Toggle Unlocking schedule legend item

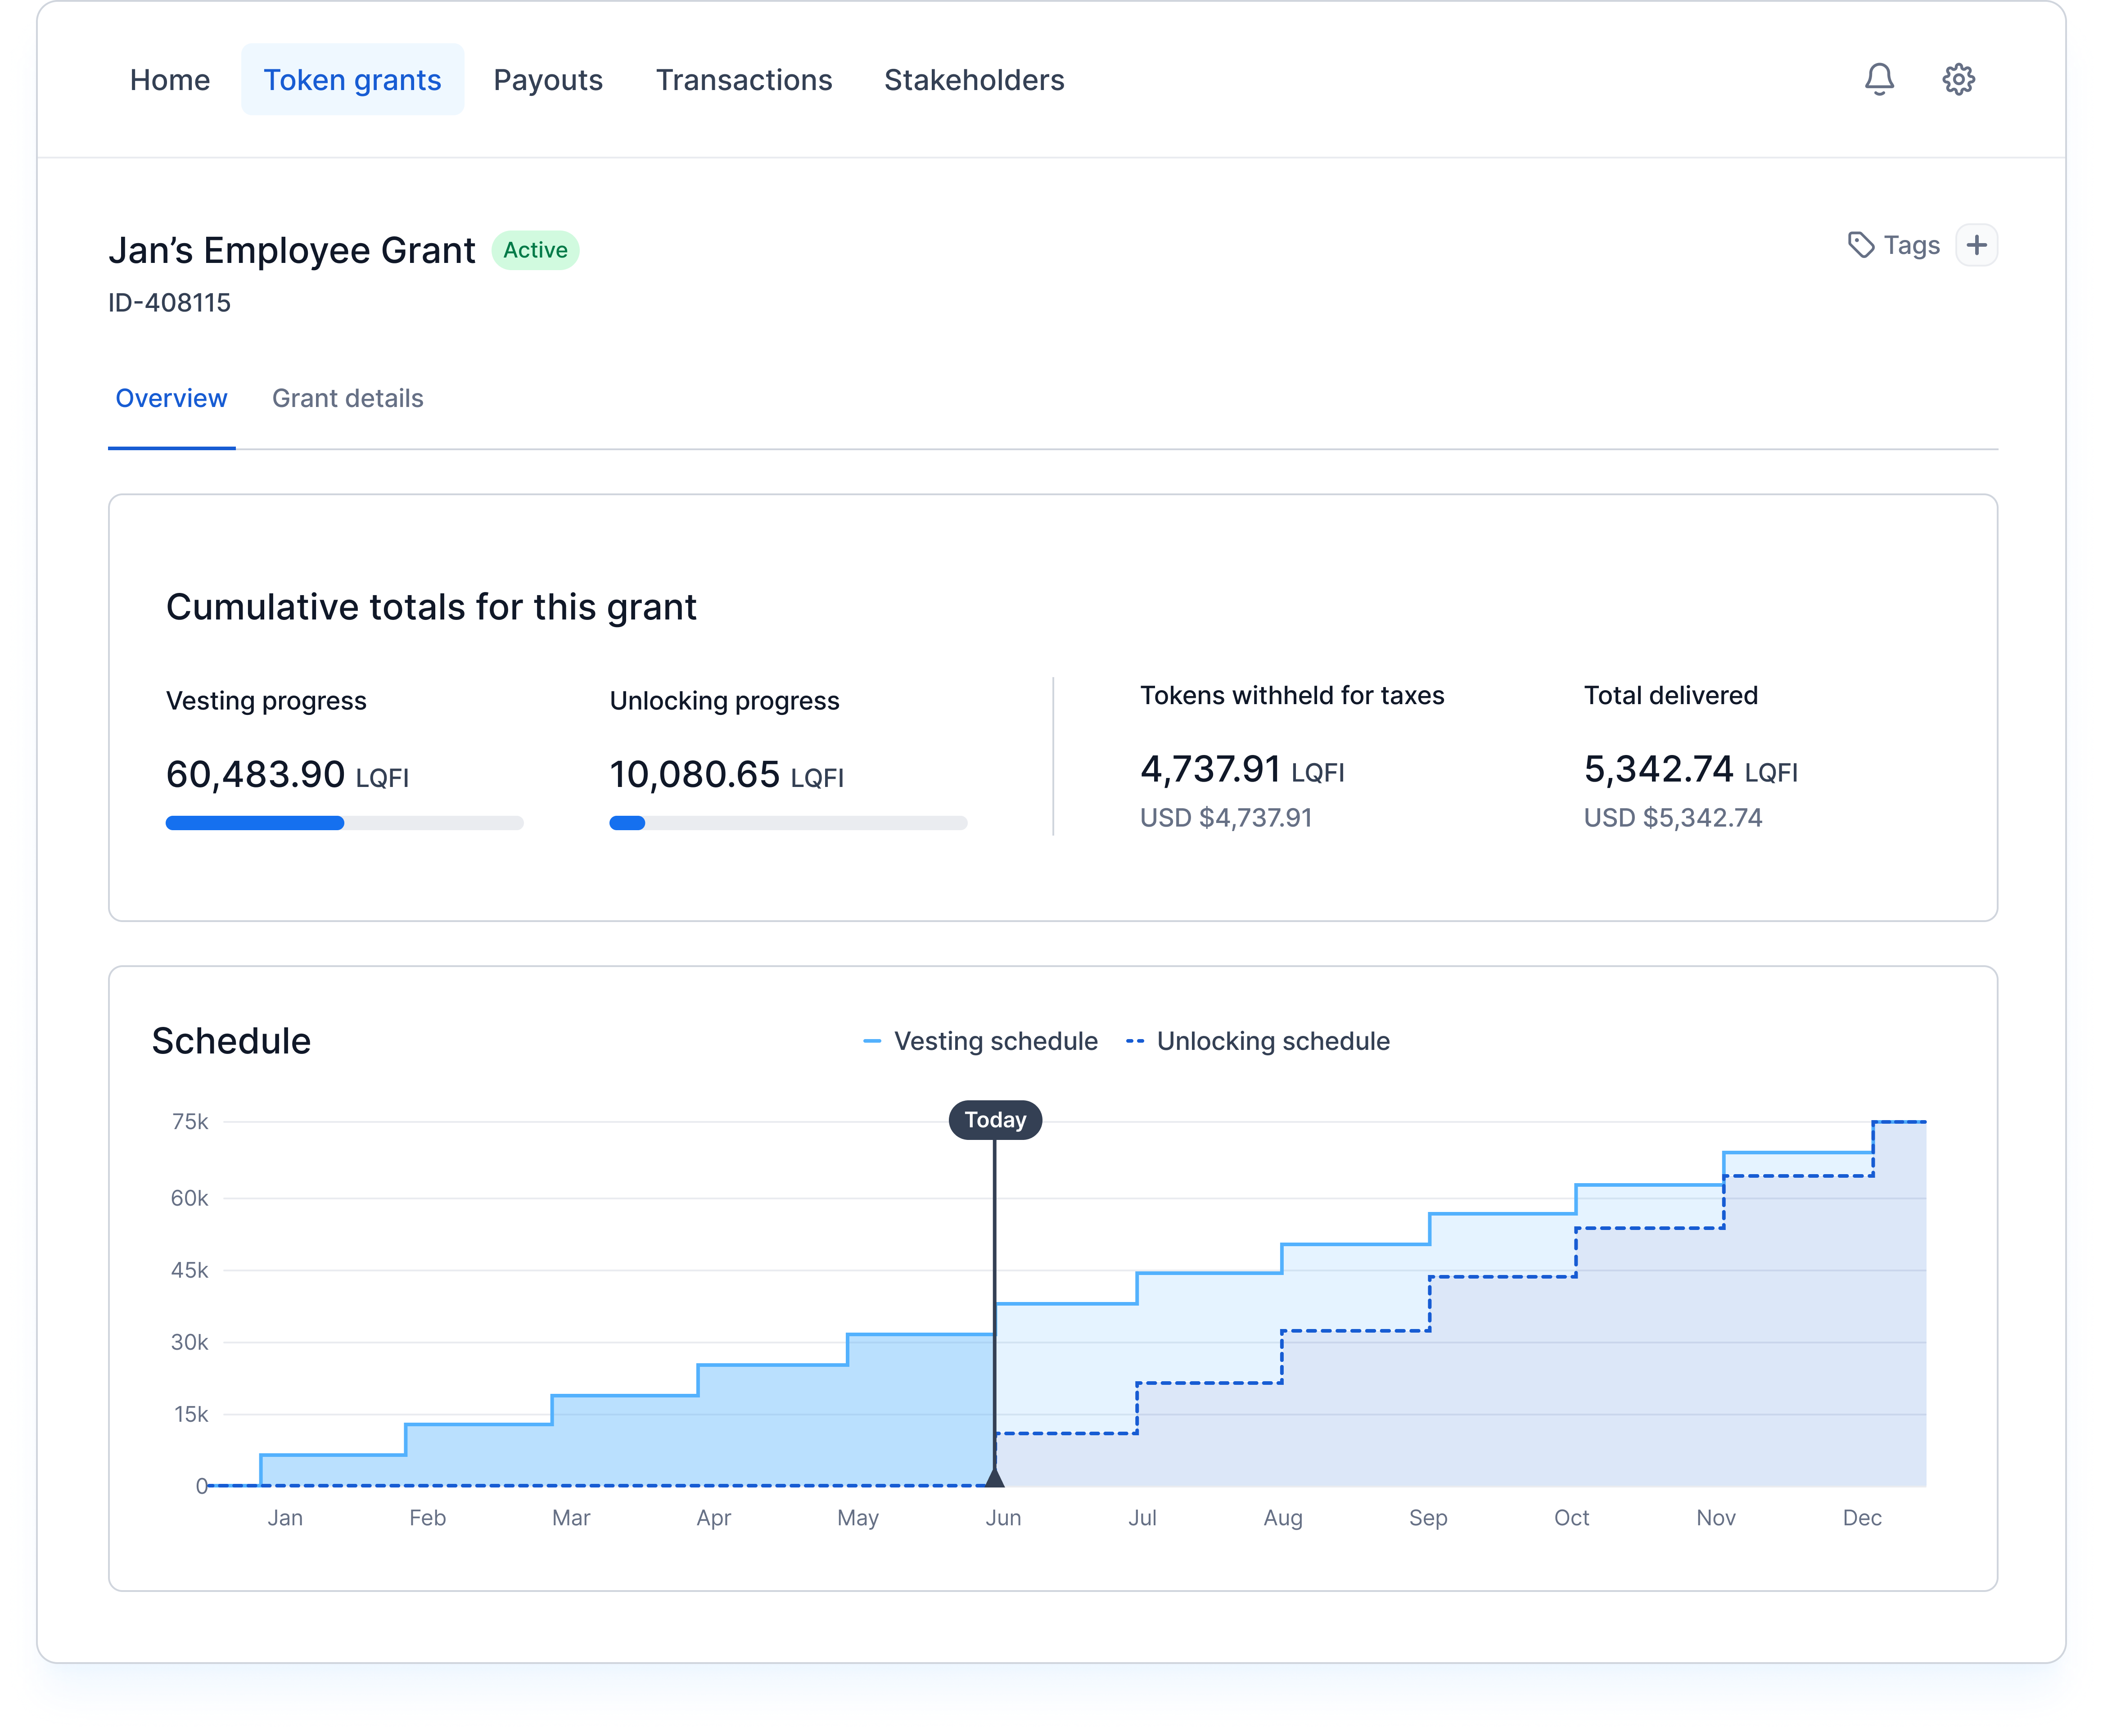pos(1258,1041)
